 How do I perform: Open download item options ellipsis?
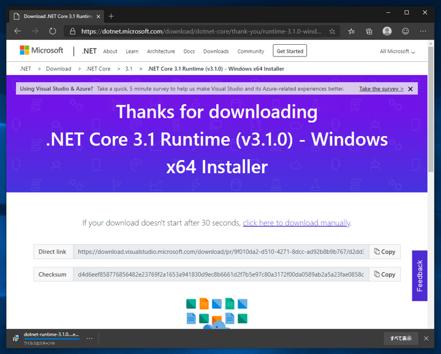[x=89, y=338]
